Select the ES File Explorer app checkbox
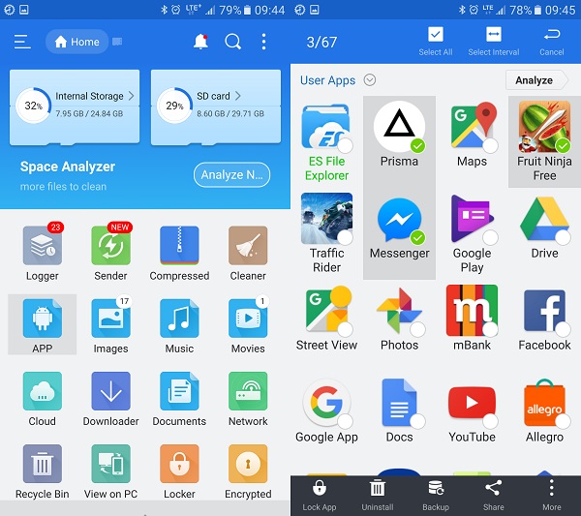 (345, 145)
